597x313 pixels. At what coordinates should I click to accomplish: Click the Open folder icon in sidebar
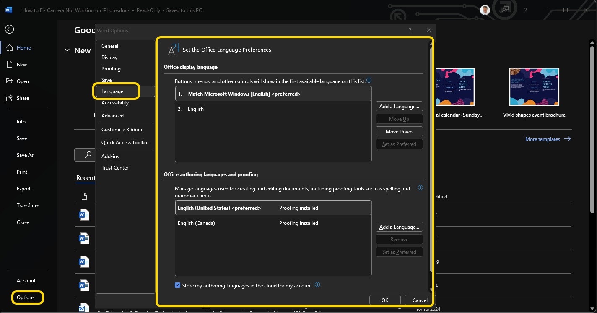[x=10, y=81]
